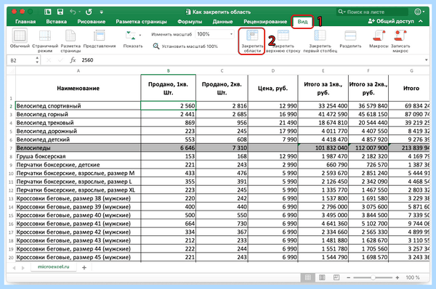This screenshot has width=436, height=289.
Task: Toggle the sidebar layout icon in title bar
Action: pyautogui.click(x=47, y=12)
